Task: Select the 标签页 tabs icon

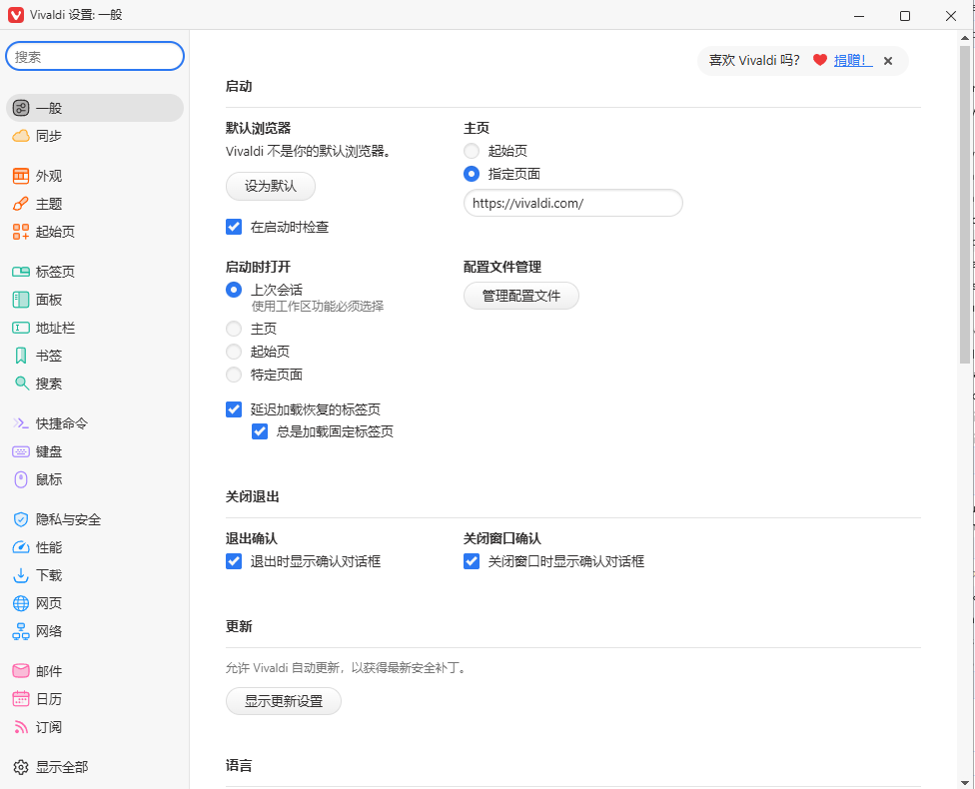Action: [x=21, y=272]
